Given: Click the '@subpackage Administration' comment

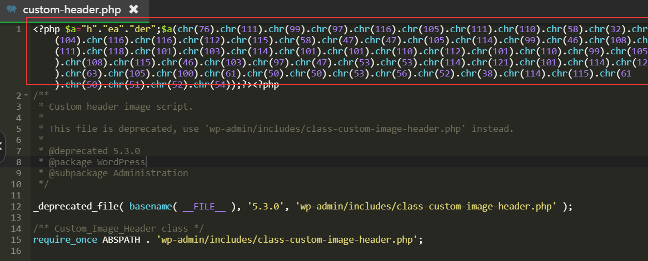Looking at the screenshot, I should (118, 173).
